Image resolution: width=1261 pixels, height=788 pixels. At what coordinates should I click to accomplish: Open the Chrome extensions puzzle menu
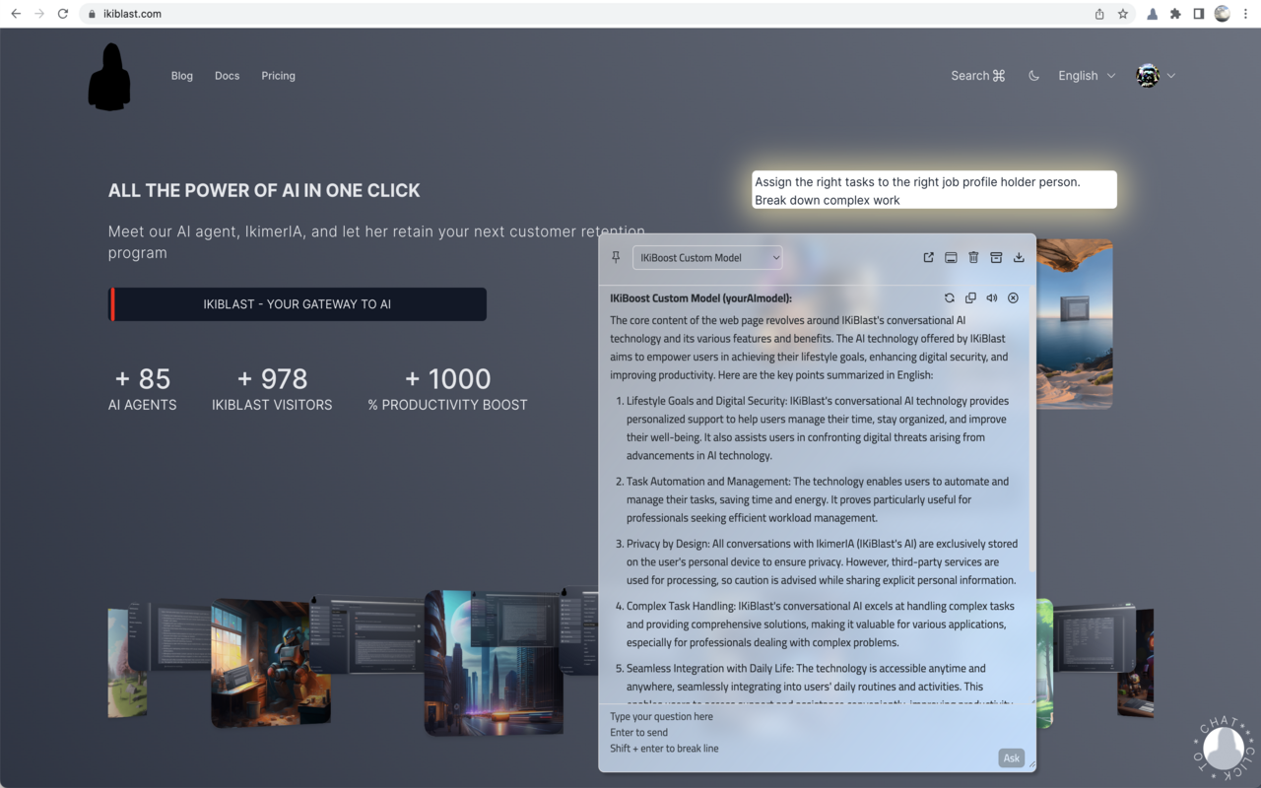(x=1175, y=14)
